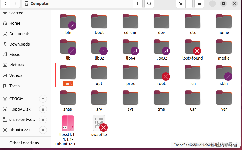The height and width of the screenshot is (150, 242).
Task: Select the Ubuntu 22.0… disc entry
Action: [19, 130]
